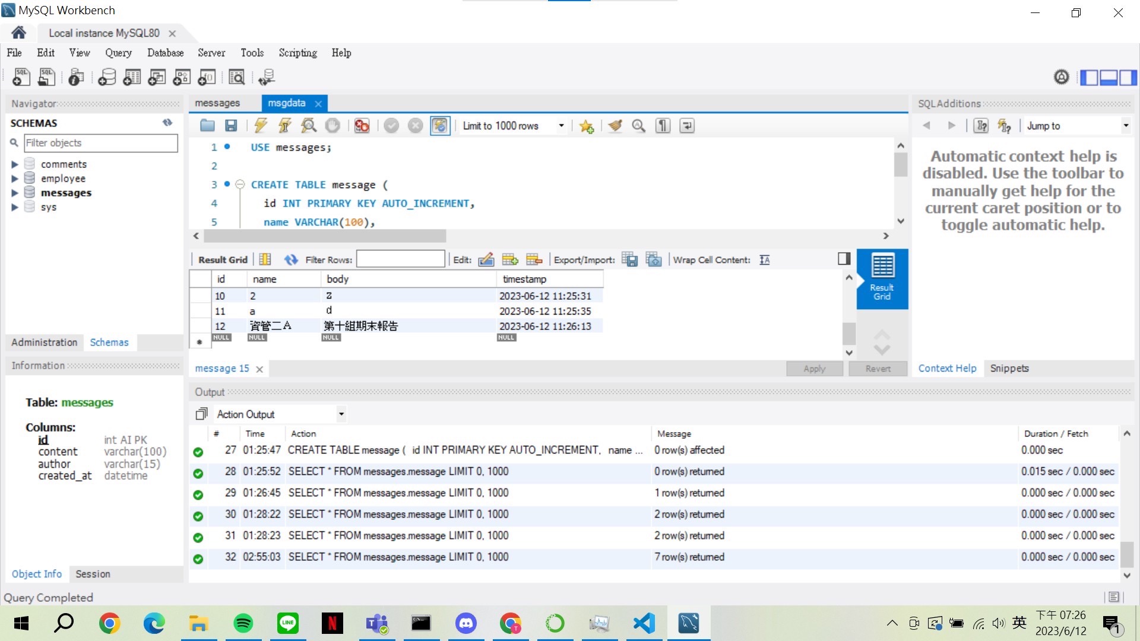Click horizontal scrollbar of SQL editor
The image size is (1140, 641).
coord(325,236)
